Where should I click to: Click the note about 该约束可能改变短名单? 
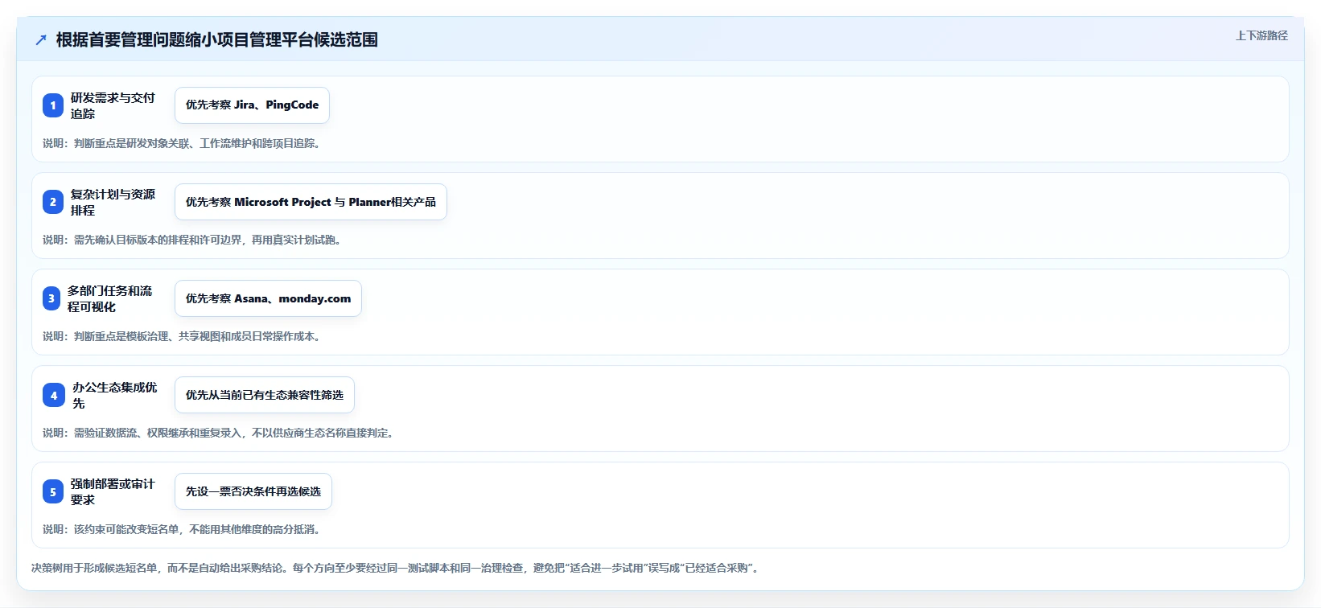click(x=183, y=529)
